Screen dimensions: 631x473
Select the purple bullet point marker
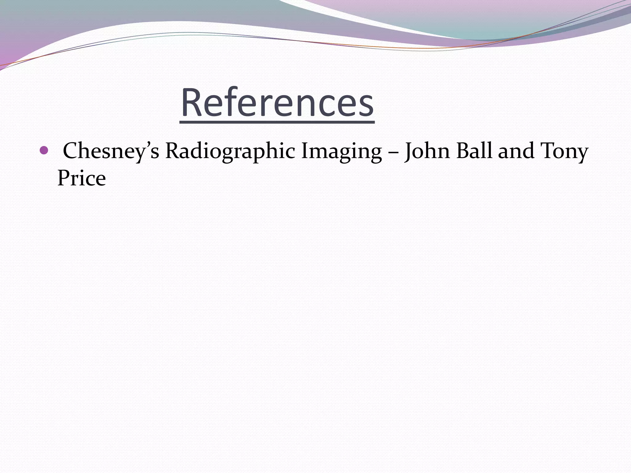click(44, 151)
